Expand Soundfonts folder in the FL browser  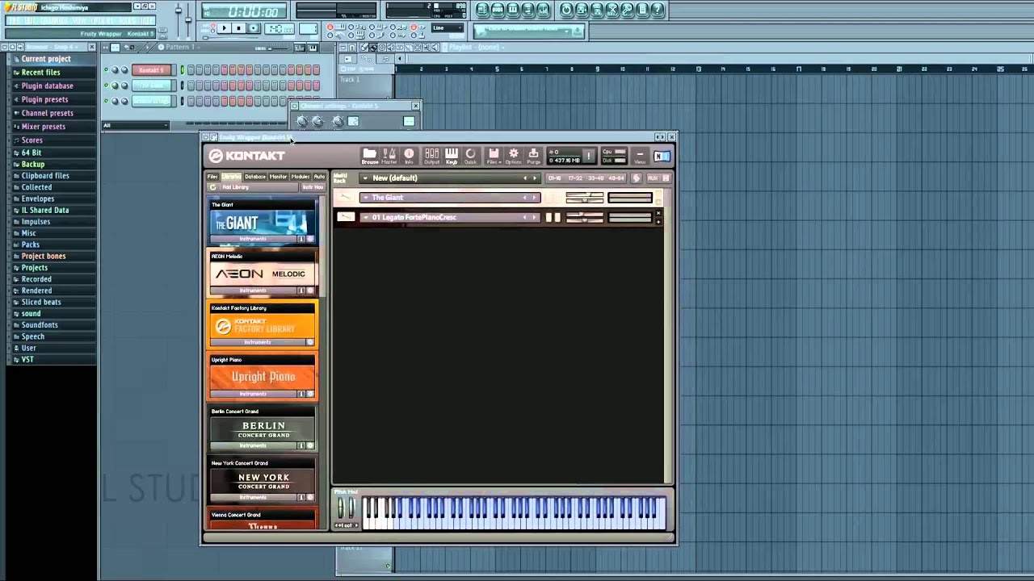(40, 325)
